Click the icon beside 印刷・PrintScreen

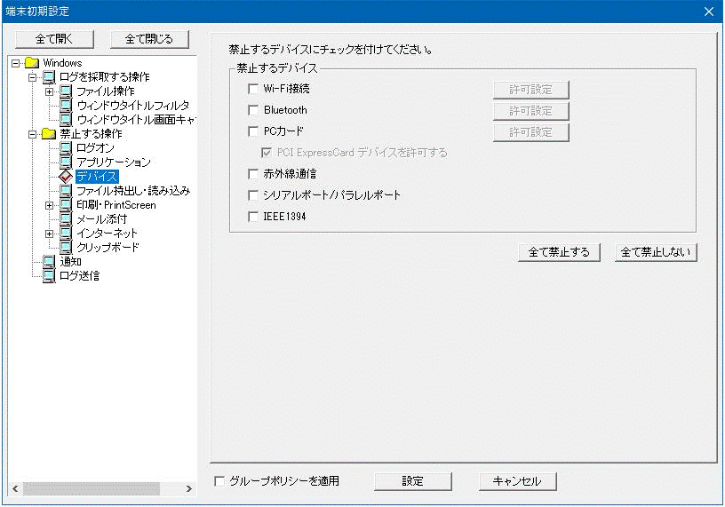(x=66, y=205)
